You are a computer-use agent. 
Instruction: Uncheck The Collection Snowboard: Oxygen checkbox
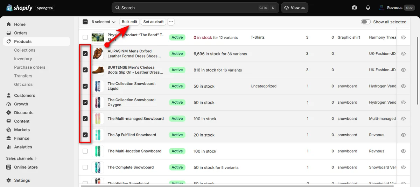[85, 102]
